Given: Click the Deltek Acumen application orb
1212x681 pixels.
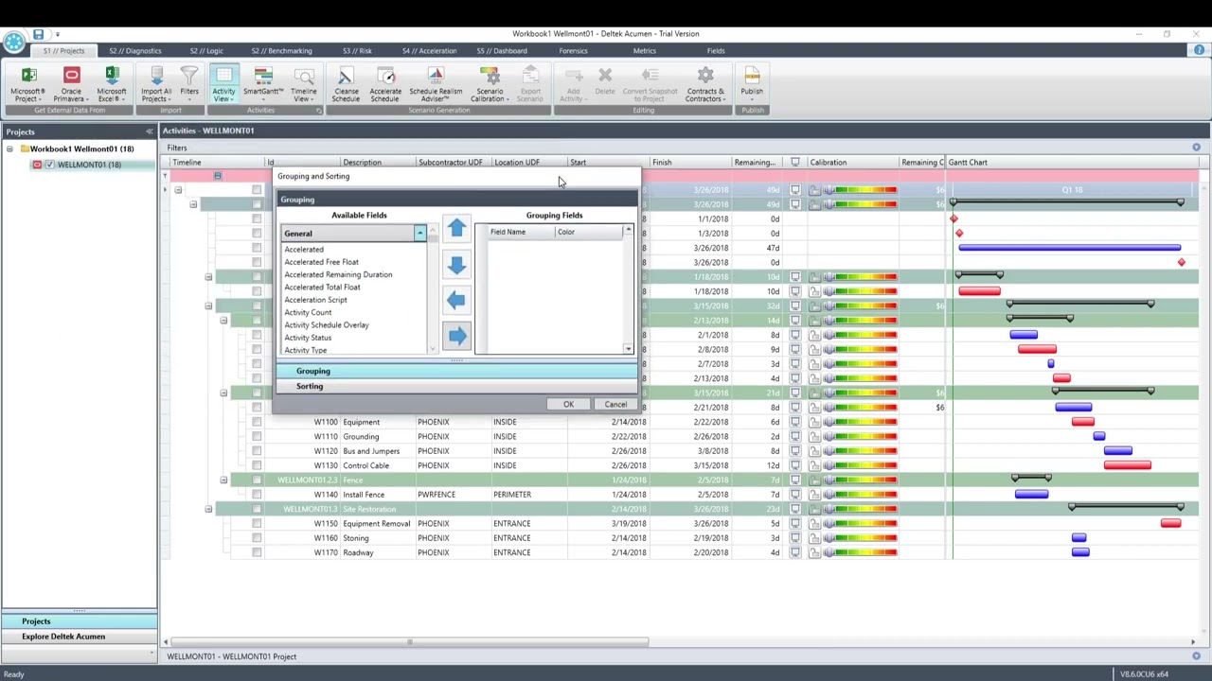Looking at the screenshot, I should click(x=13, y=42).
